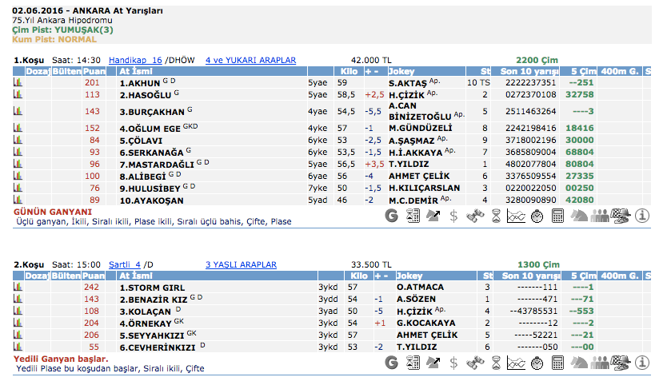Viewport: 663px width, 385px height.
Task: Click the dollar sign icon in race 1
Action: click(454, 215)
